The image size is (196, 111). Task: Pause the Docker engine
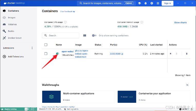click(x=29, y=109)
